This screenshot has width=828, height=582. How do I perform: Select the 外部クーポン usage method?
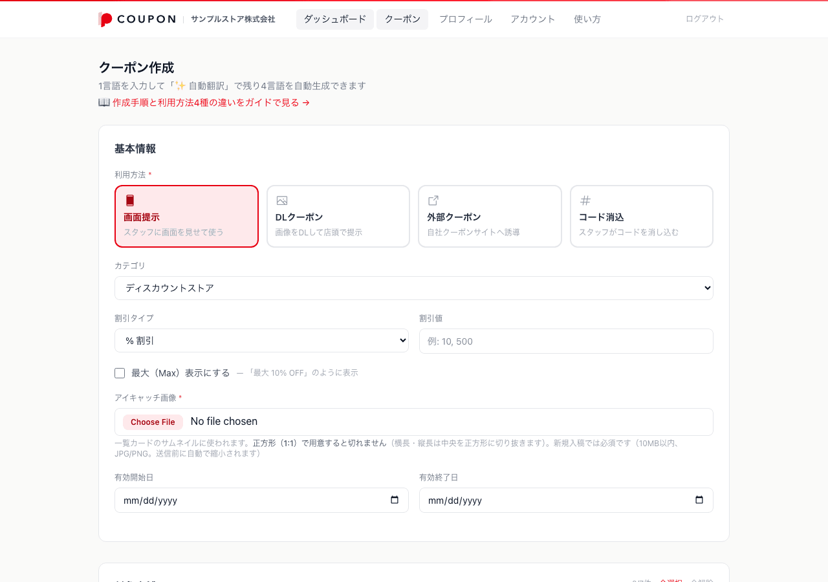(490, 217)
